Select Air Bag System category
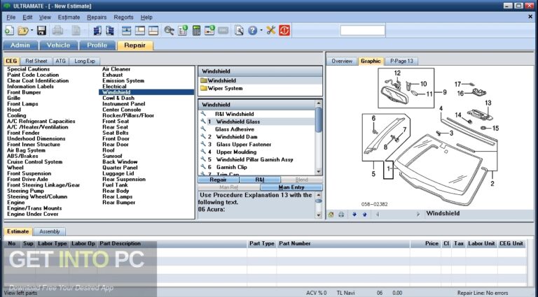The image size is (538, 297). click(26, 150)
